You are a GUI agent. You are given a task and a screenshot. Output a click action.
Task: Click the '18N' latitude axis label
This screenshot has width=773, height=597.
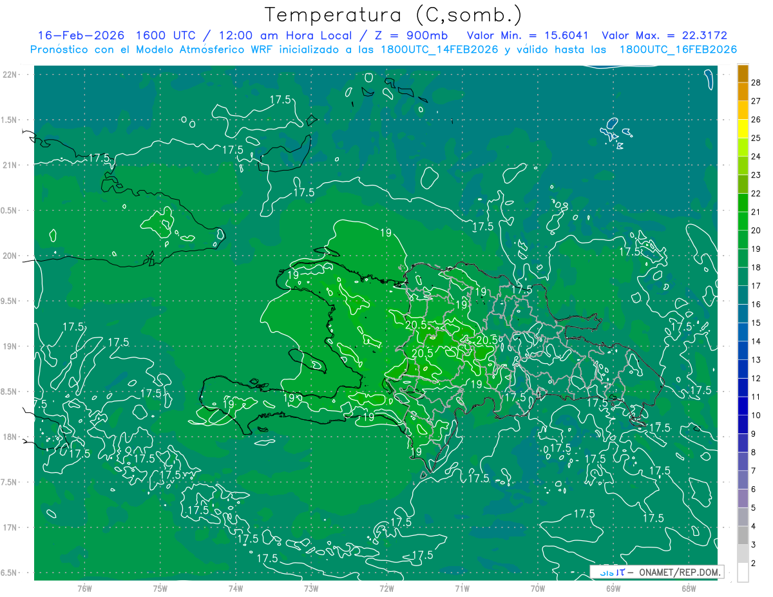click(x=10, y=437)
